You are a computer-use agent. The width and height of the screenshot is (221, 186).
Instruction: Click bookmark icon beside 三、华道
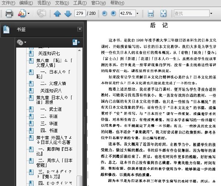click(31, 123)
